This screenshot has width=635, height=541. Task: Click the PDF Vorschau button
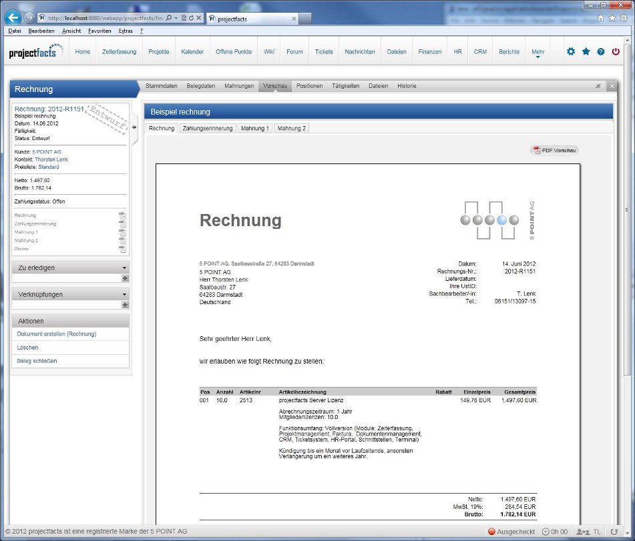point(554,150)
